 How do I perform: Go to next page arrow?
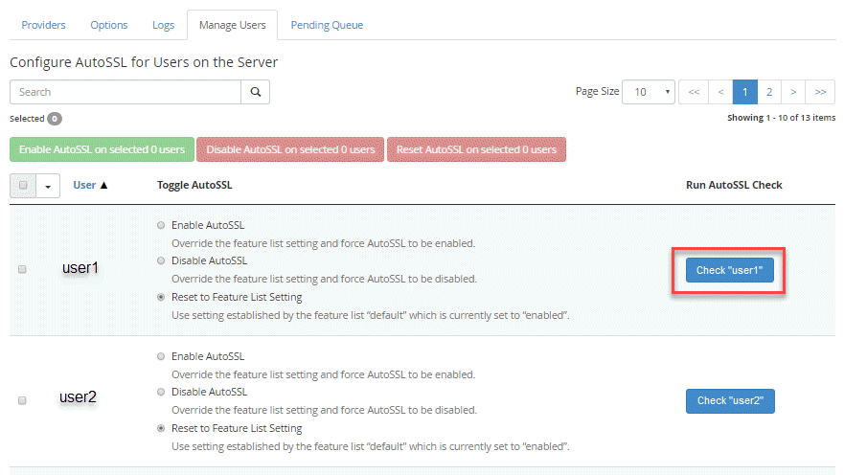[x=793, y=92]
